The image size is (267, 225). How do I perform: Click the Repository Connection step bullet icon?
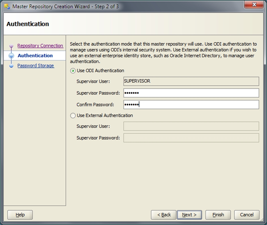[x=11, y=46]
